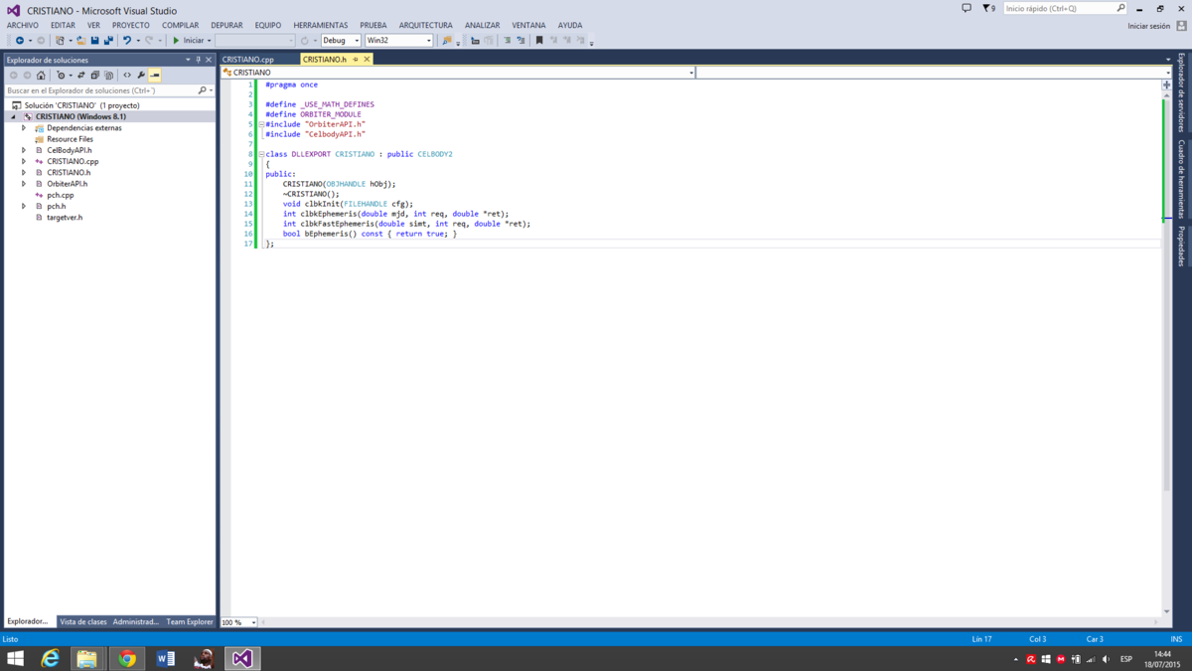
Task: Click the Show All Files icon
Action: pyautogui.click(x=109, y=76)
